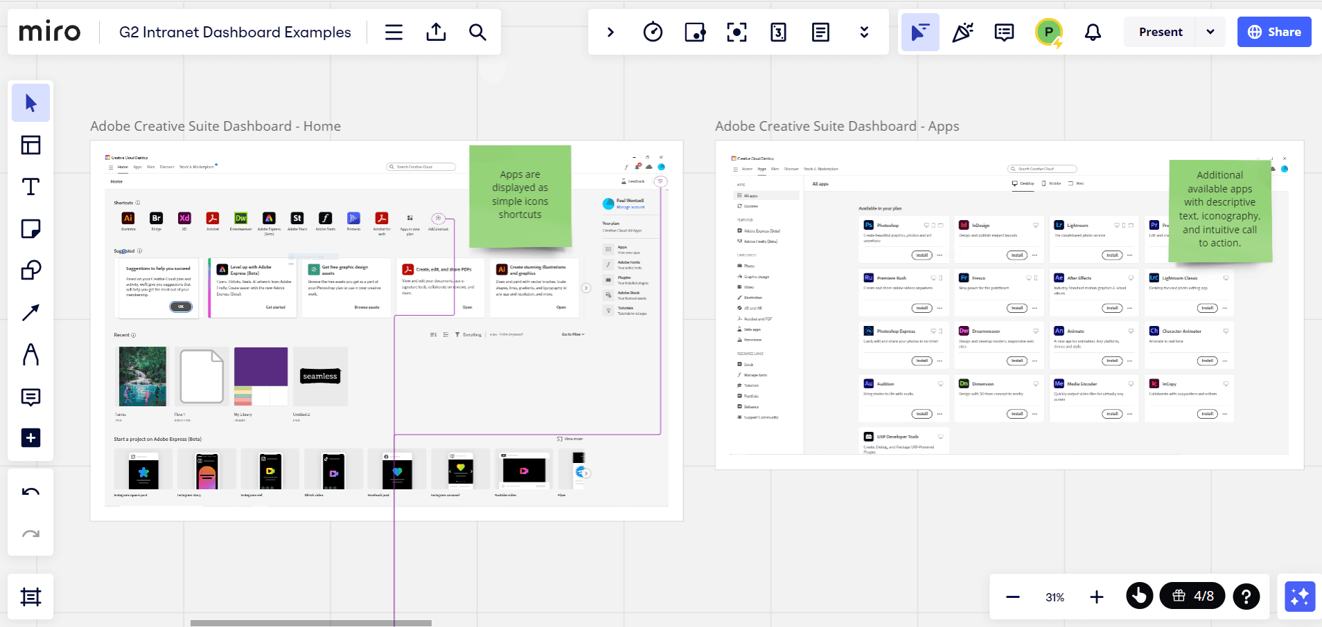1322x627 pixels.
Task: Click the Dreamweaver Dw shortcut icon
Action: click(240, 218)
